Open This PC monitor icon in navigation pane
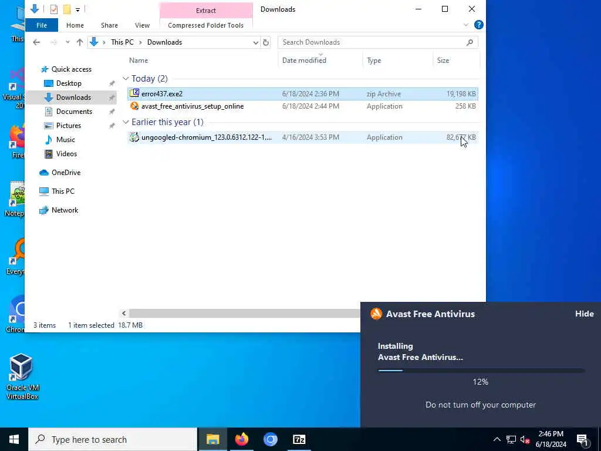 (44, 191)
